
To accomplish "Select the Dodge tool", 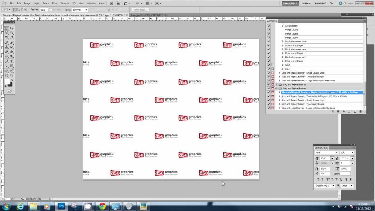I will click(x=12, y=56).
